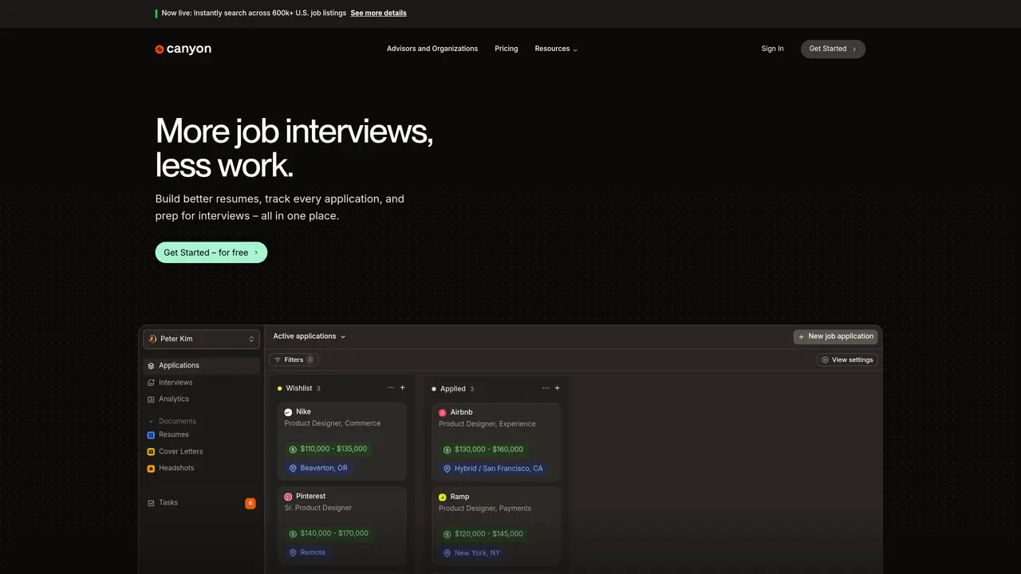Click the location pin on the Airbnb card
Image resolution: width=1021 pixels, height=574 pixels.
447,469
